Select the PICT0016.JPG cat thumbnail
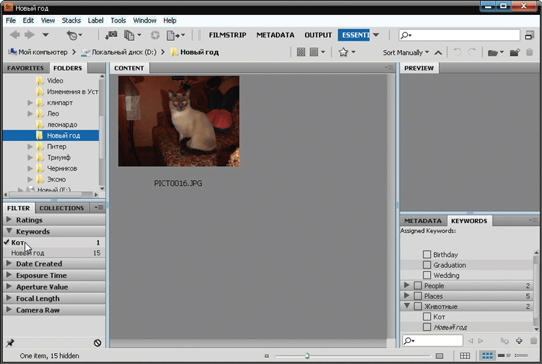The image size is (542, 364). tap(178, 121)
